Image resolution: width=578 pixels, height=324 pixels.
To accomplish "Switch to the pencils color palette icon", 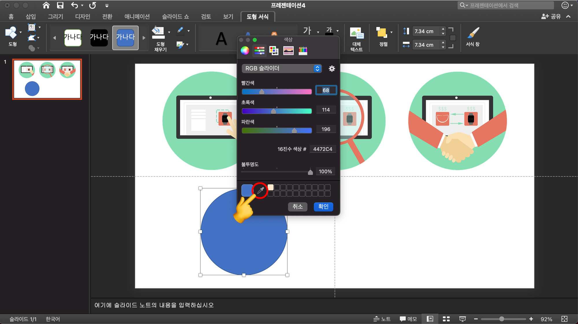I will (x=303, y=51).
